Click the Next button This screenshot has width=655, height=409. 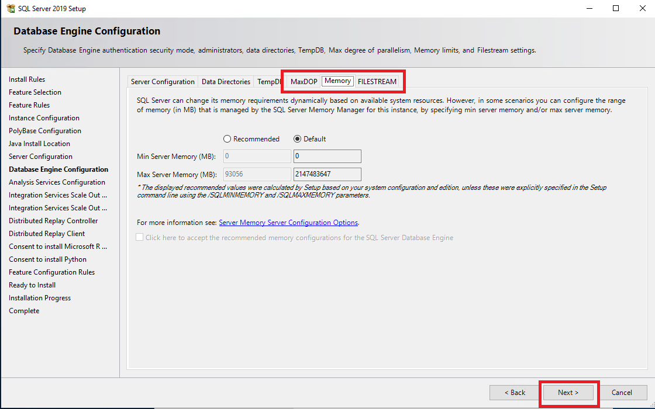568,392
